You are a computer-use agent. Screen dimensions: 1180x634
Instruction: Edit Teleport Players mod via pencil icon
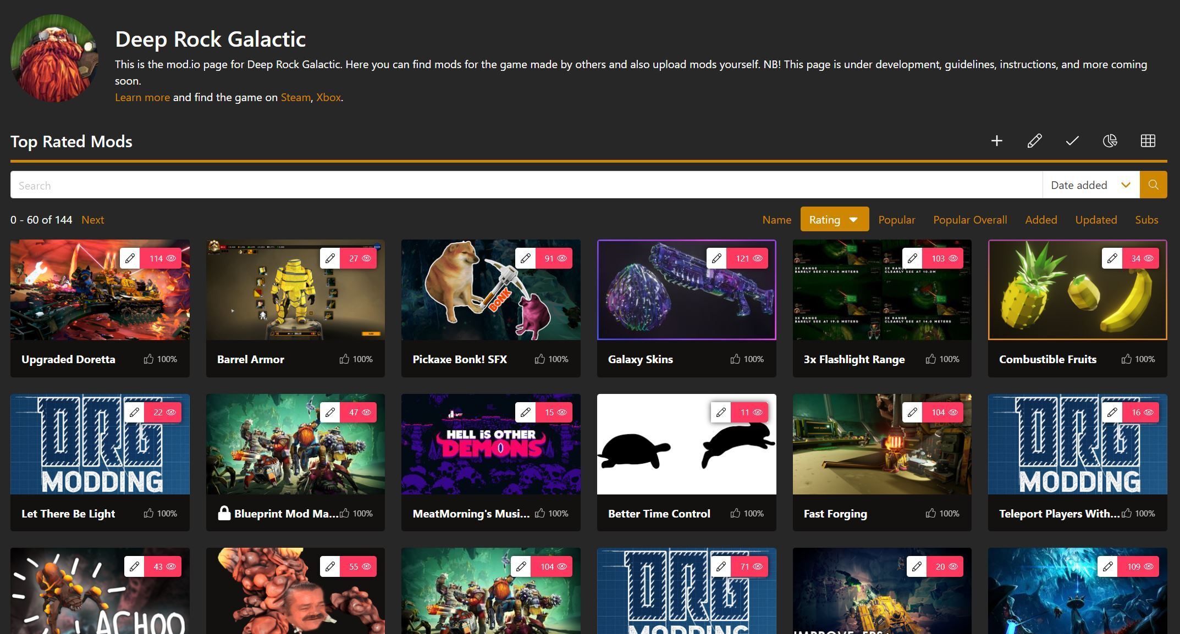tap(1112, 413)
